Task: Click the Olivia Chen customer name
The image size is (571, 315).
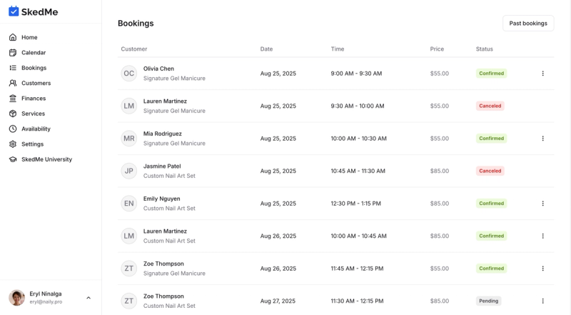Action: tap(158, 69)
